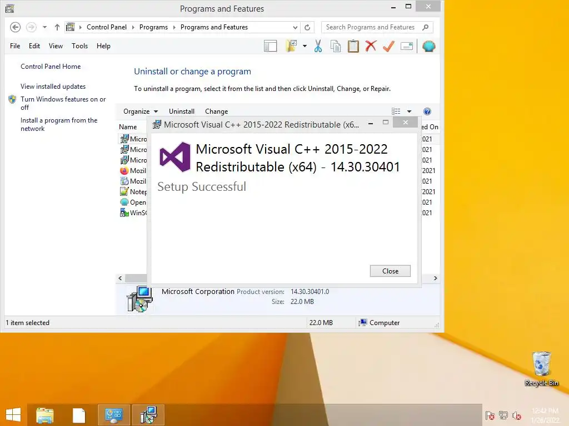Click the change view icon
This screenshot has width=569, height=426.
396,111
